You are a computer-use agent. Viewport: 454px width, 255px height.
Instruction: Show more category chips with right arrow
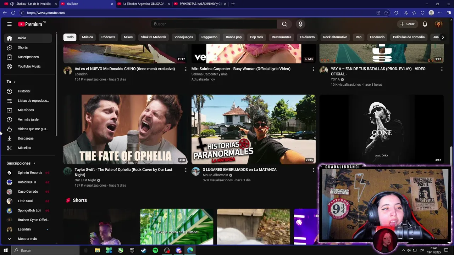(443, 37)
